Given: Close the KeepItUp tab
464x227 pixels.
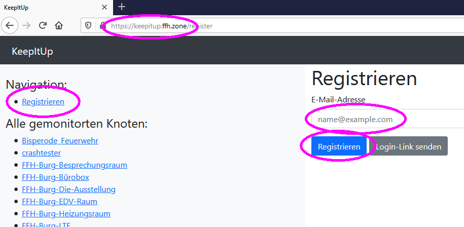Looking at the screenshot, I should [104, 8].
